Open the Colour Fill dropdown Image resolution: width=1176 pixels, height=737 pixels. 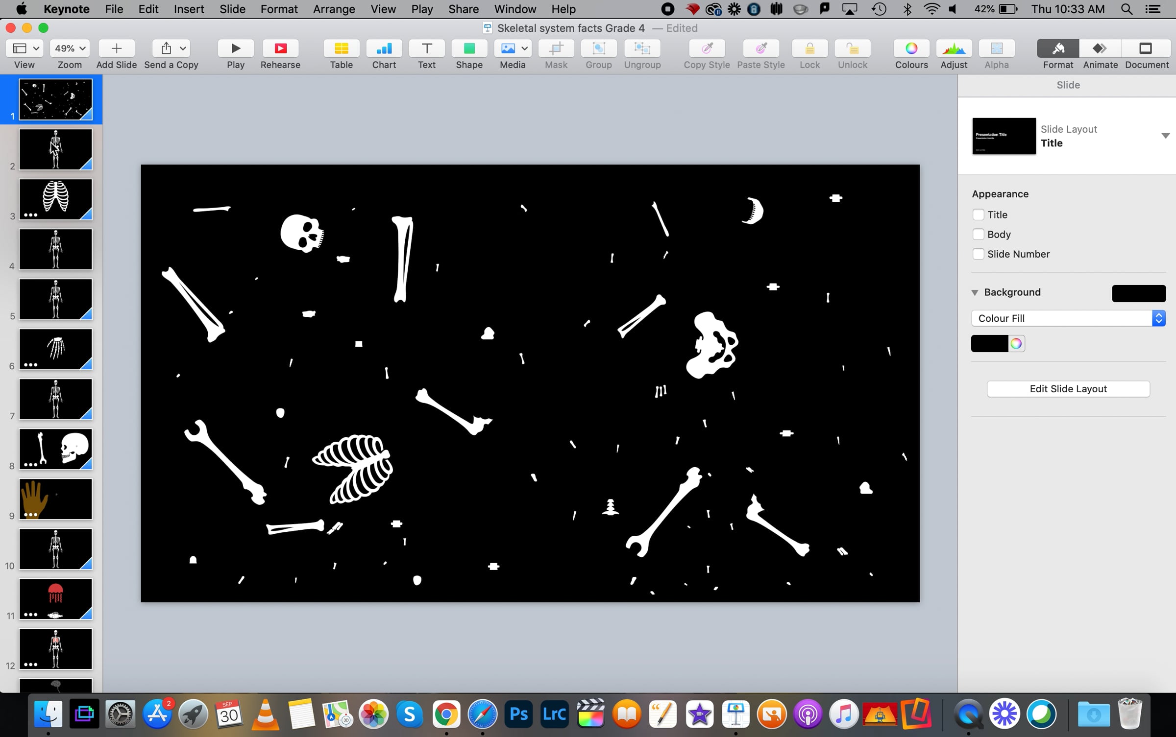pos(1068,318)
